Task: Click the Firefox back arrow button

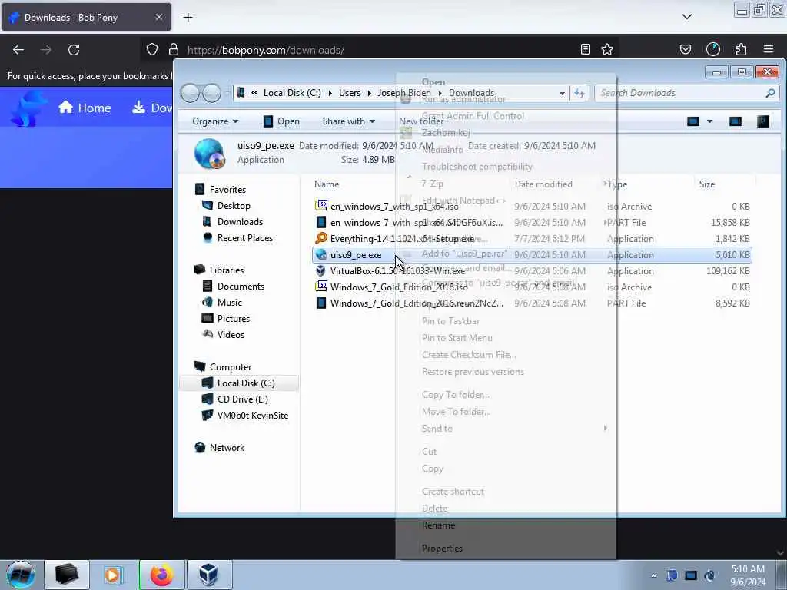Action: (x=18, y=50)
